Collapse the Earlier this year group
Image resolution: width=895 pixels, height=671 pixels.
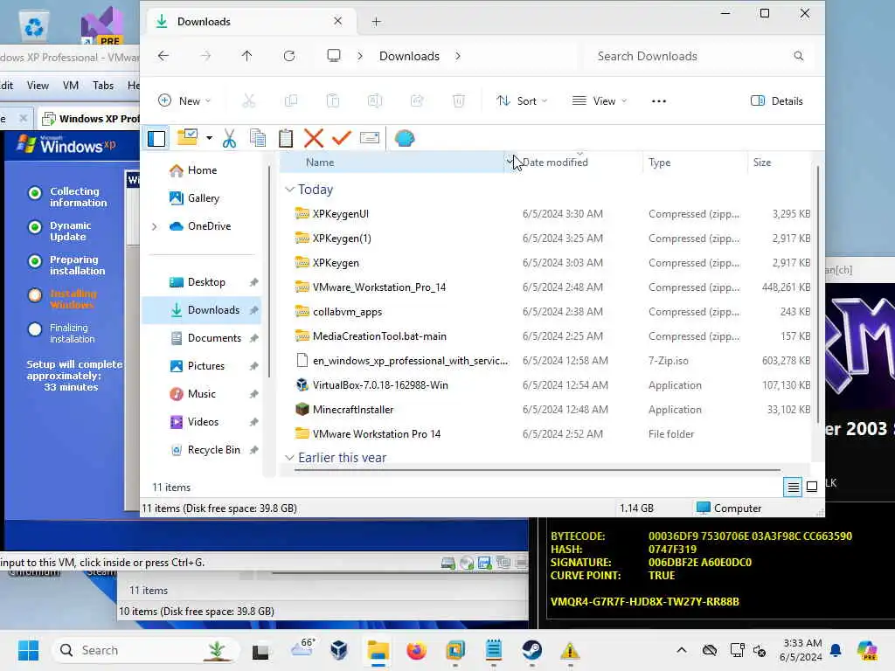coord(290,458)
